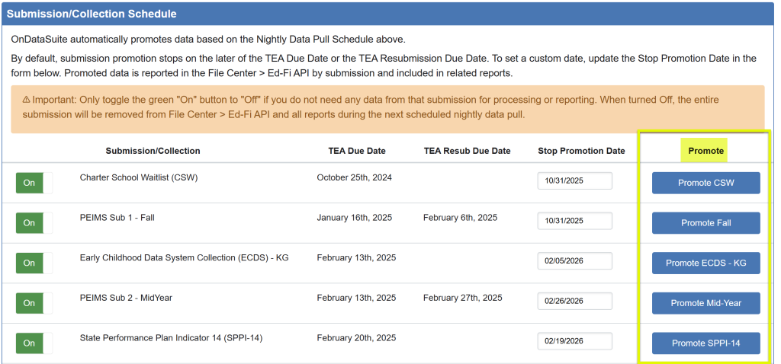The image size is (781, 364).
Task: Click the 02/19/2026 SPPI-14 date input
Action: tap(574, 340)
